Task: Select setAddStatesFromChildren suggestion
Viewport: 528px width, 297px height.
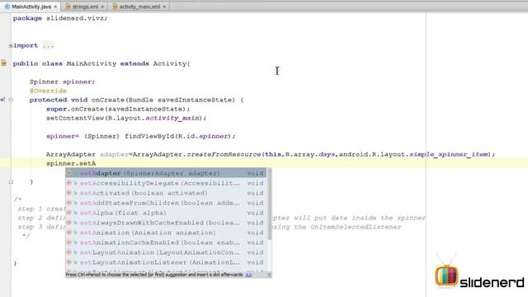Action: 166,203
